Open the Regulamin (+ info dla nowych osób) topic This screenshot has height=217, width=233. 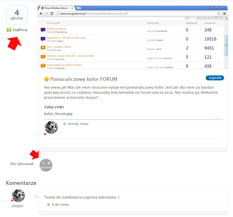66,38
